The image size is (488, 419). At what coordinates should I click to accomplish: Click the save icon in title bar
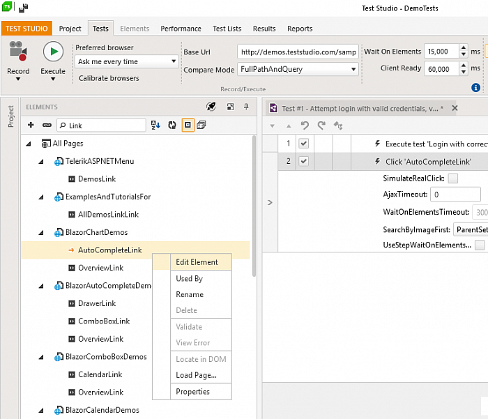(23, 8)
